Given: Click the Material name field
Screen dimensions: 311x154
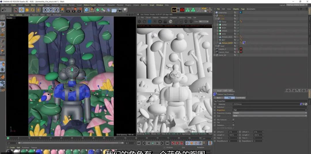Looking at the screenshot, I should (x=266, y=104).
